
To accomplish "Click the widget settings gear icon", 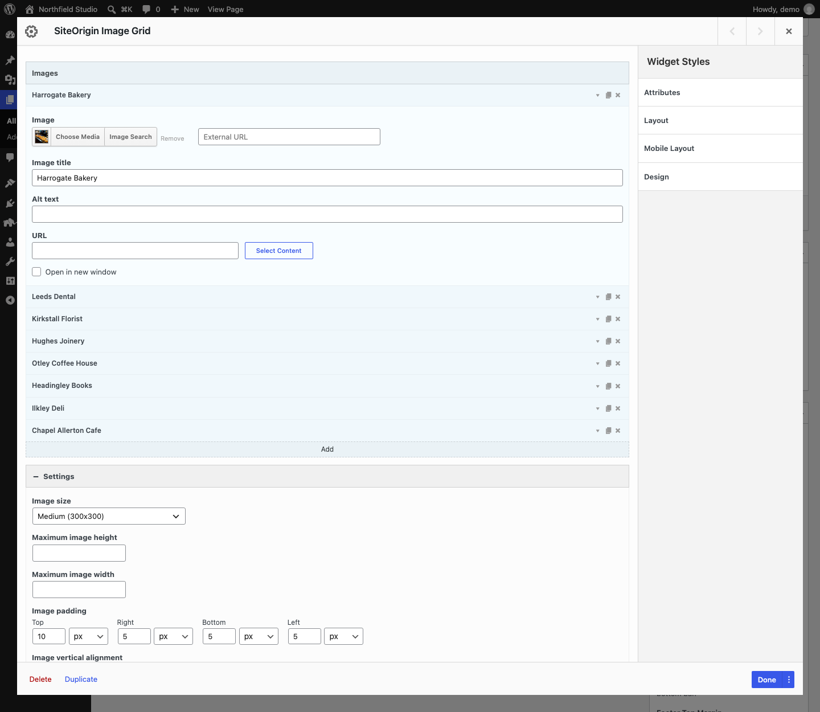I will click(31, 31).
